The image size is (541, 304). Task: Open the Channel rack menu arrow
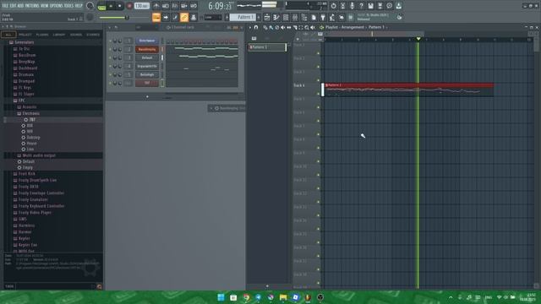[x=110, y=27]
